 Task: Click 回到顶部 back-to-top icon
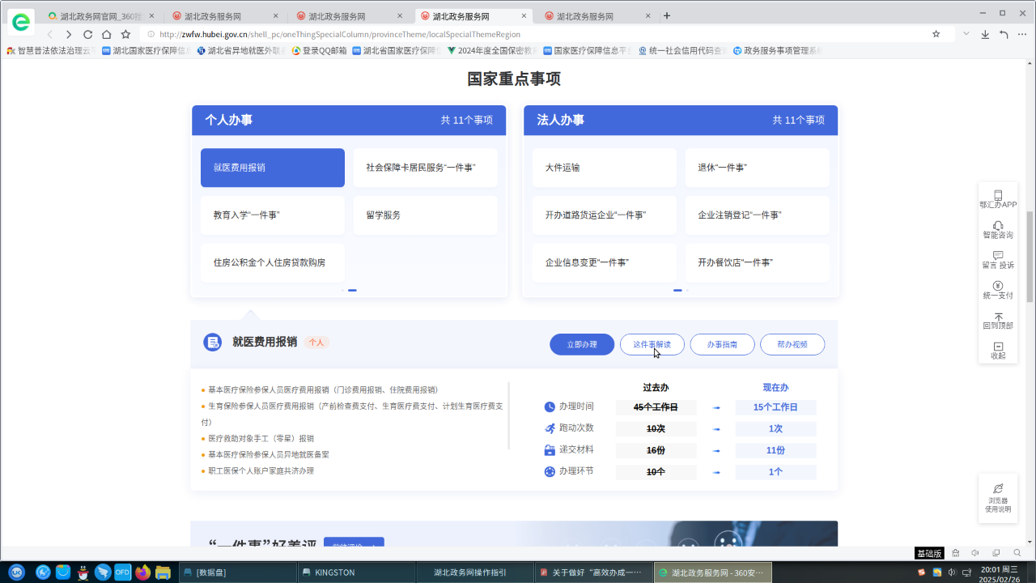[998, 317]
